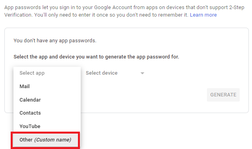Select YouTube as the app

click(x=47, y=126)
